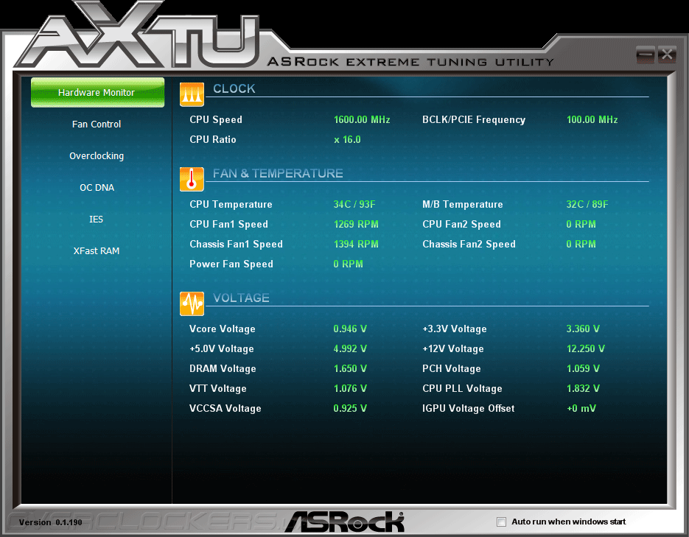The height and width of the screenshot is (537, 689).
Task: Click the DRAM Voltage label
Action: 223,368
